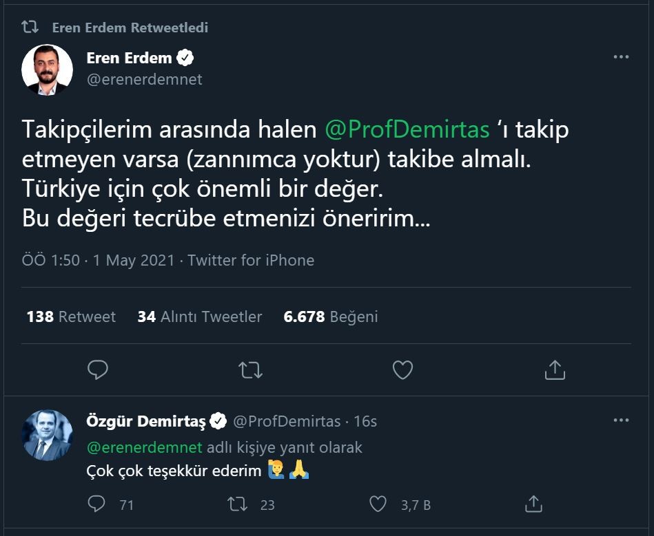Open more options on Özgür Demirtaş's reply

tap(621, 420)
